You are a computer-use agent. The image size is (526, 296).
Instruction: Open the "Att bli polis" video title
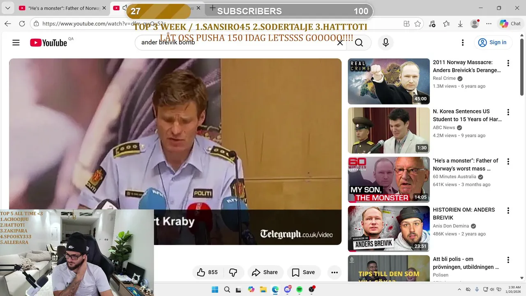466,263
